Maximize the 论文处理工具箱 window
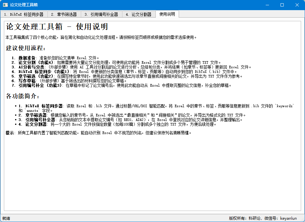 (x=282, y=5)
